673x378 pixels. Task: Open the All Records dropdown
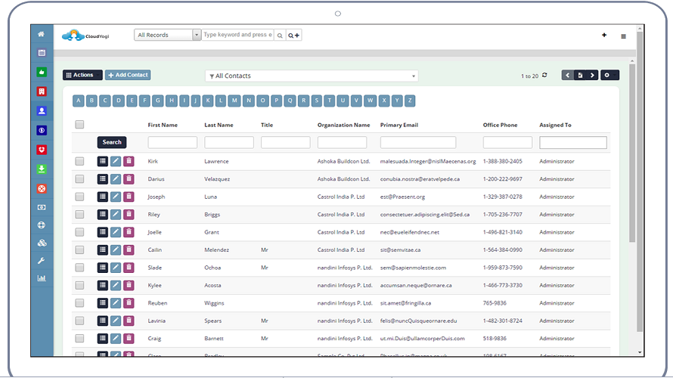click(167, 36)
